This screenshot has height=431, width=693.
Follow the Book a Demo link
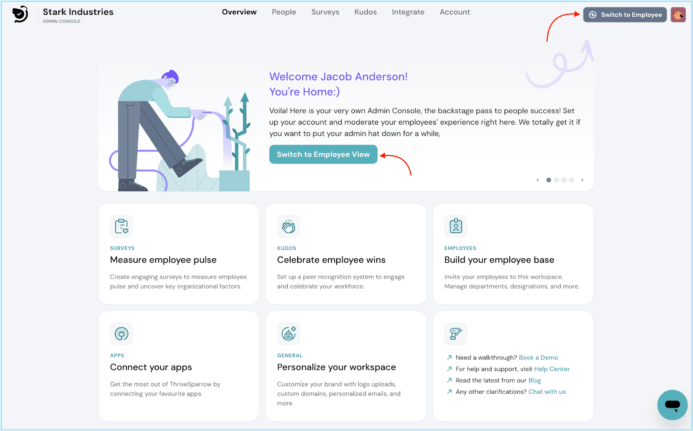coord(538,357)
